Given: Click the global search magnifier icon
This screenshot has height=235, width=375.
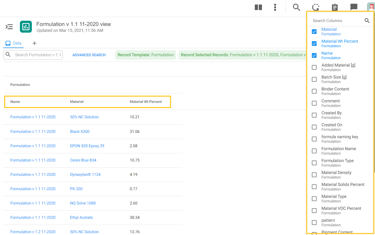Looking at the screenshot, I should point(296,7).
